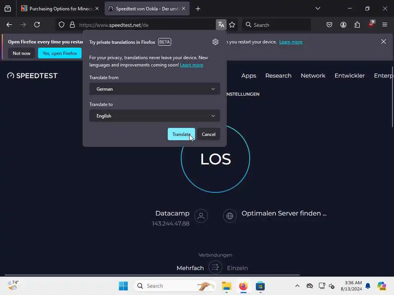Open Save to Pocket icon
This screenshot has height=295, width=394.
point(329,25)
